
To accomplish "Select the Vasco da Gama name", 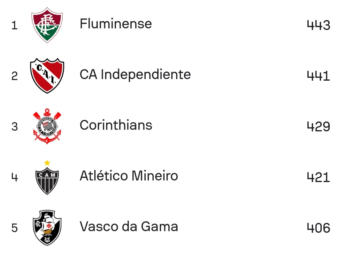I will pyautogui.click(x=129, y=226).
